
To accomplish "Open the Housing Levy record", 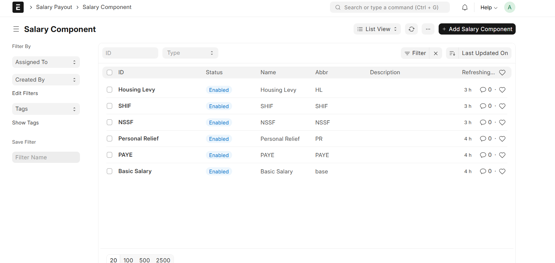I will [137, 90].
